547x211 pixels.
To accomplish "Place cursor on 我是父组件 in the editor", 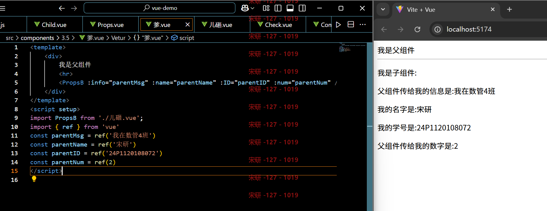I will [x=75, y=65].
